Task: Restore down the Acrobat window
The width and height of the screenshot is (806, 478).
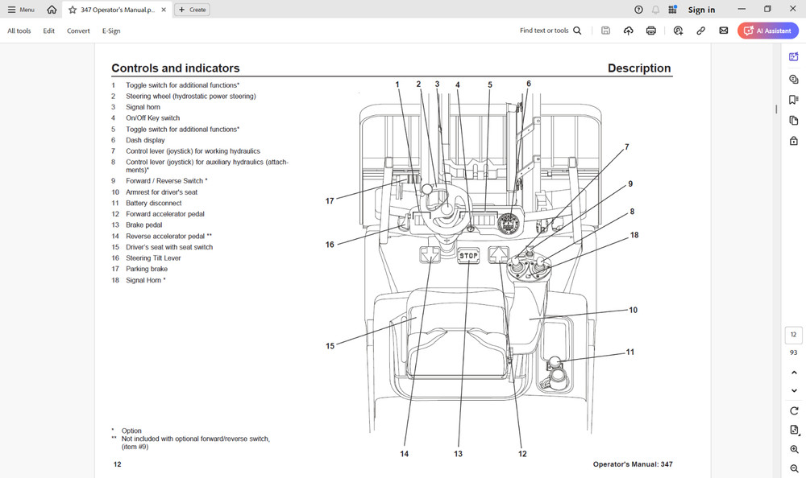Action: pyautogui.click(x=767, y=9)
